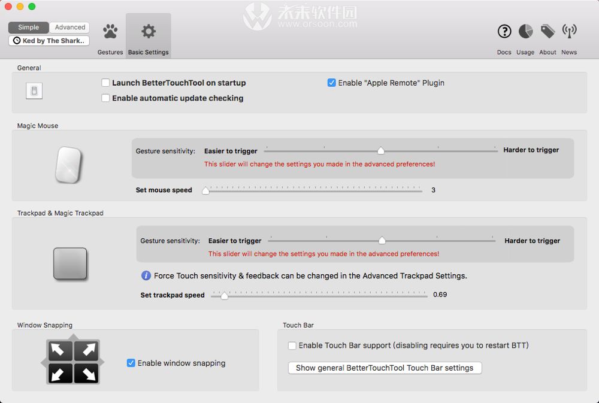Click the Ked by The Shark button
The width and height of the screenshot is (599, 403).
coord(49,41)
